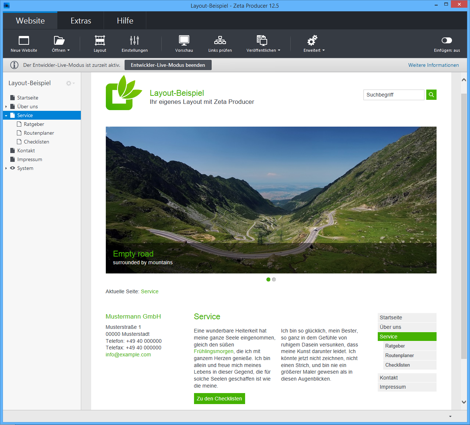The height and width of the screenshot is (425, 470).
Task: Click the green search magnifier button
Action: point(431,95)
